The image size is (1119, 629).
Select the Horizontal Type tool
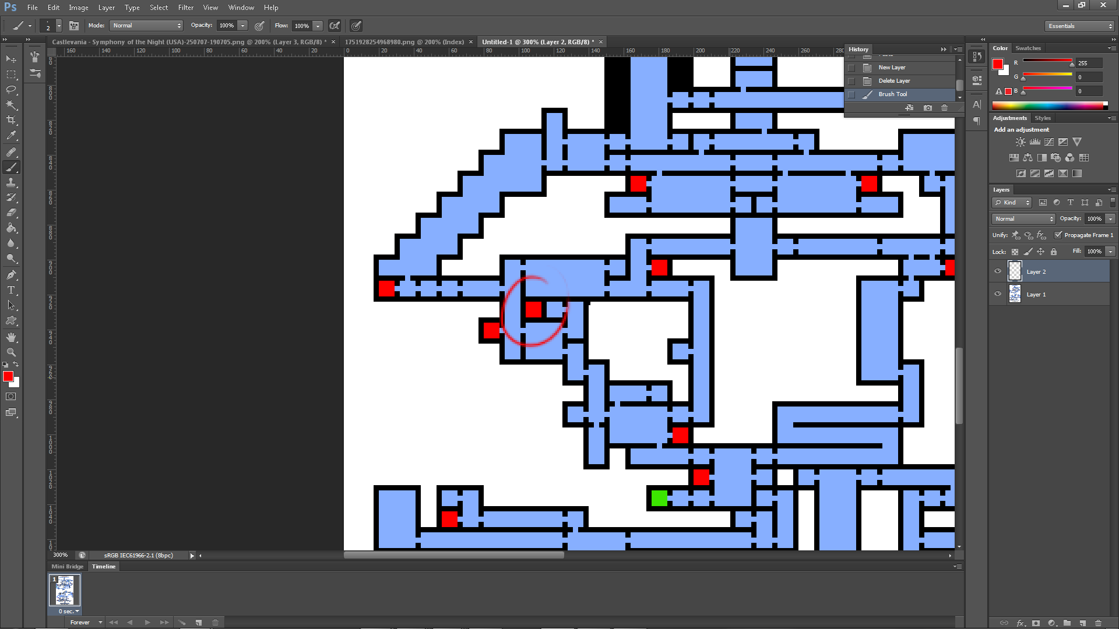tap(11, 290)
